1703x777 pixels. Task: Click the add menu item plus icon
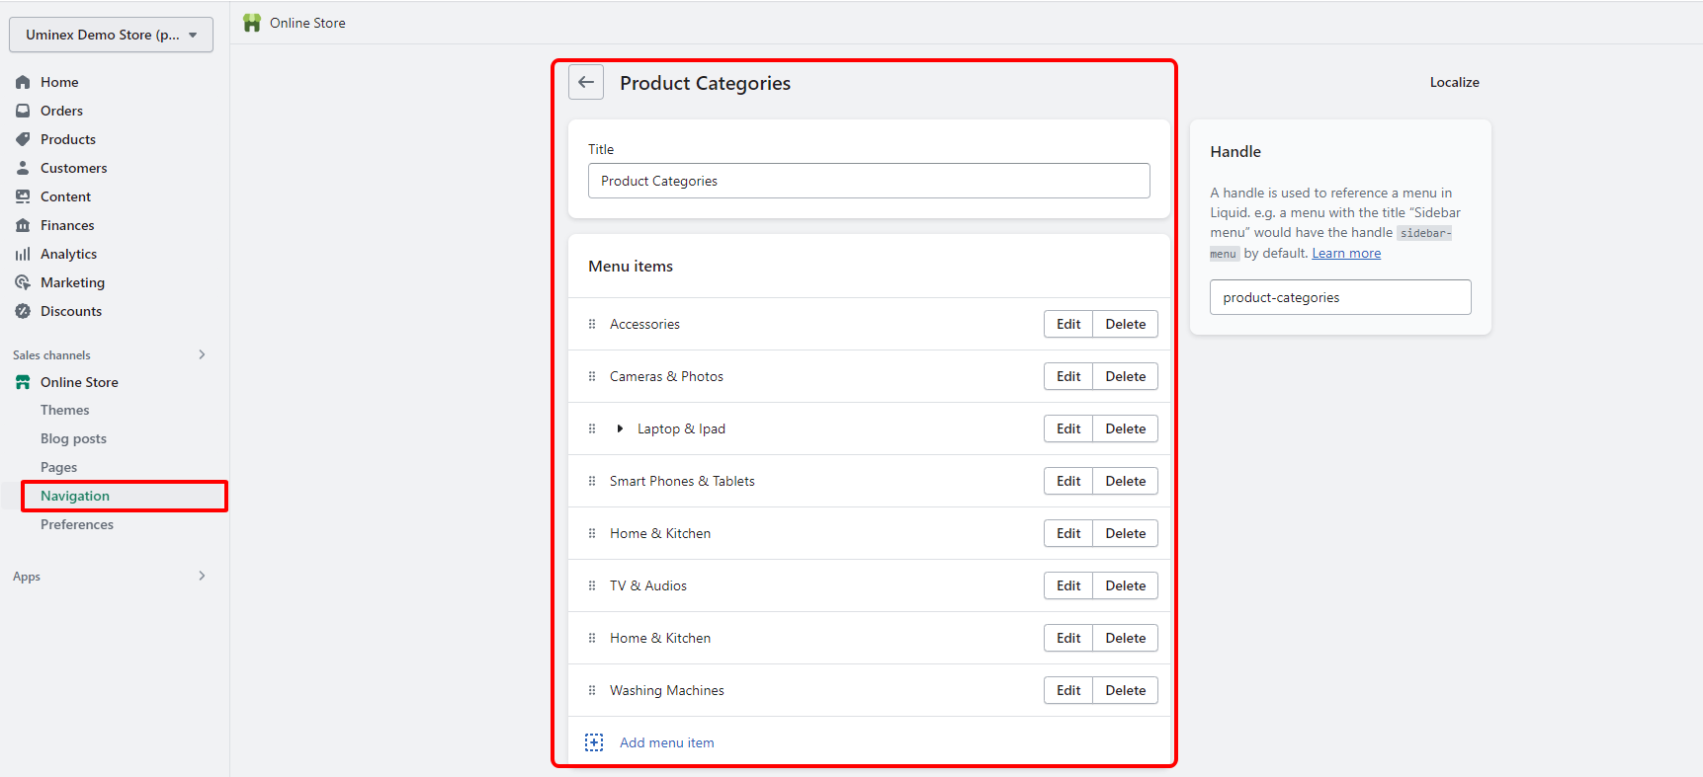coord(594,742)
